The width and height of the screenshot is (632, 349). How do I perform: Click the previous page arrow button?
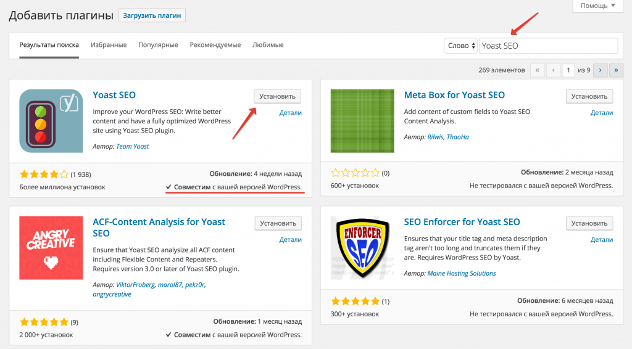554,70
